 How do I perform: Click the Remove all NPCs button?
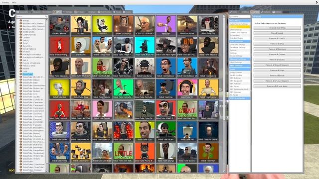point(277,44)
